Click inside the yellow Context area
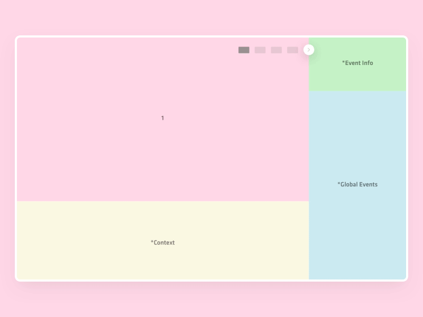 point(162,240)
